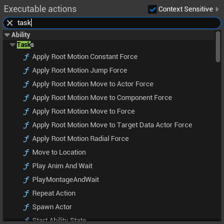Click the actions list vertical scrollbar
The height and width of the screenshot is (224, 224).
coord(218,47)
